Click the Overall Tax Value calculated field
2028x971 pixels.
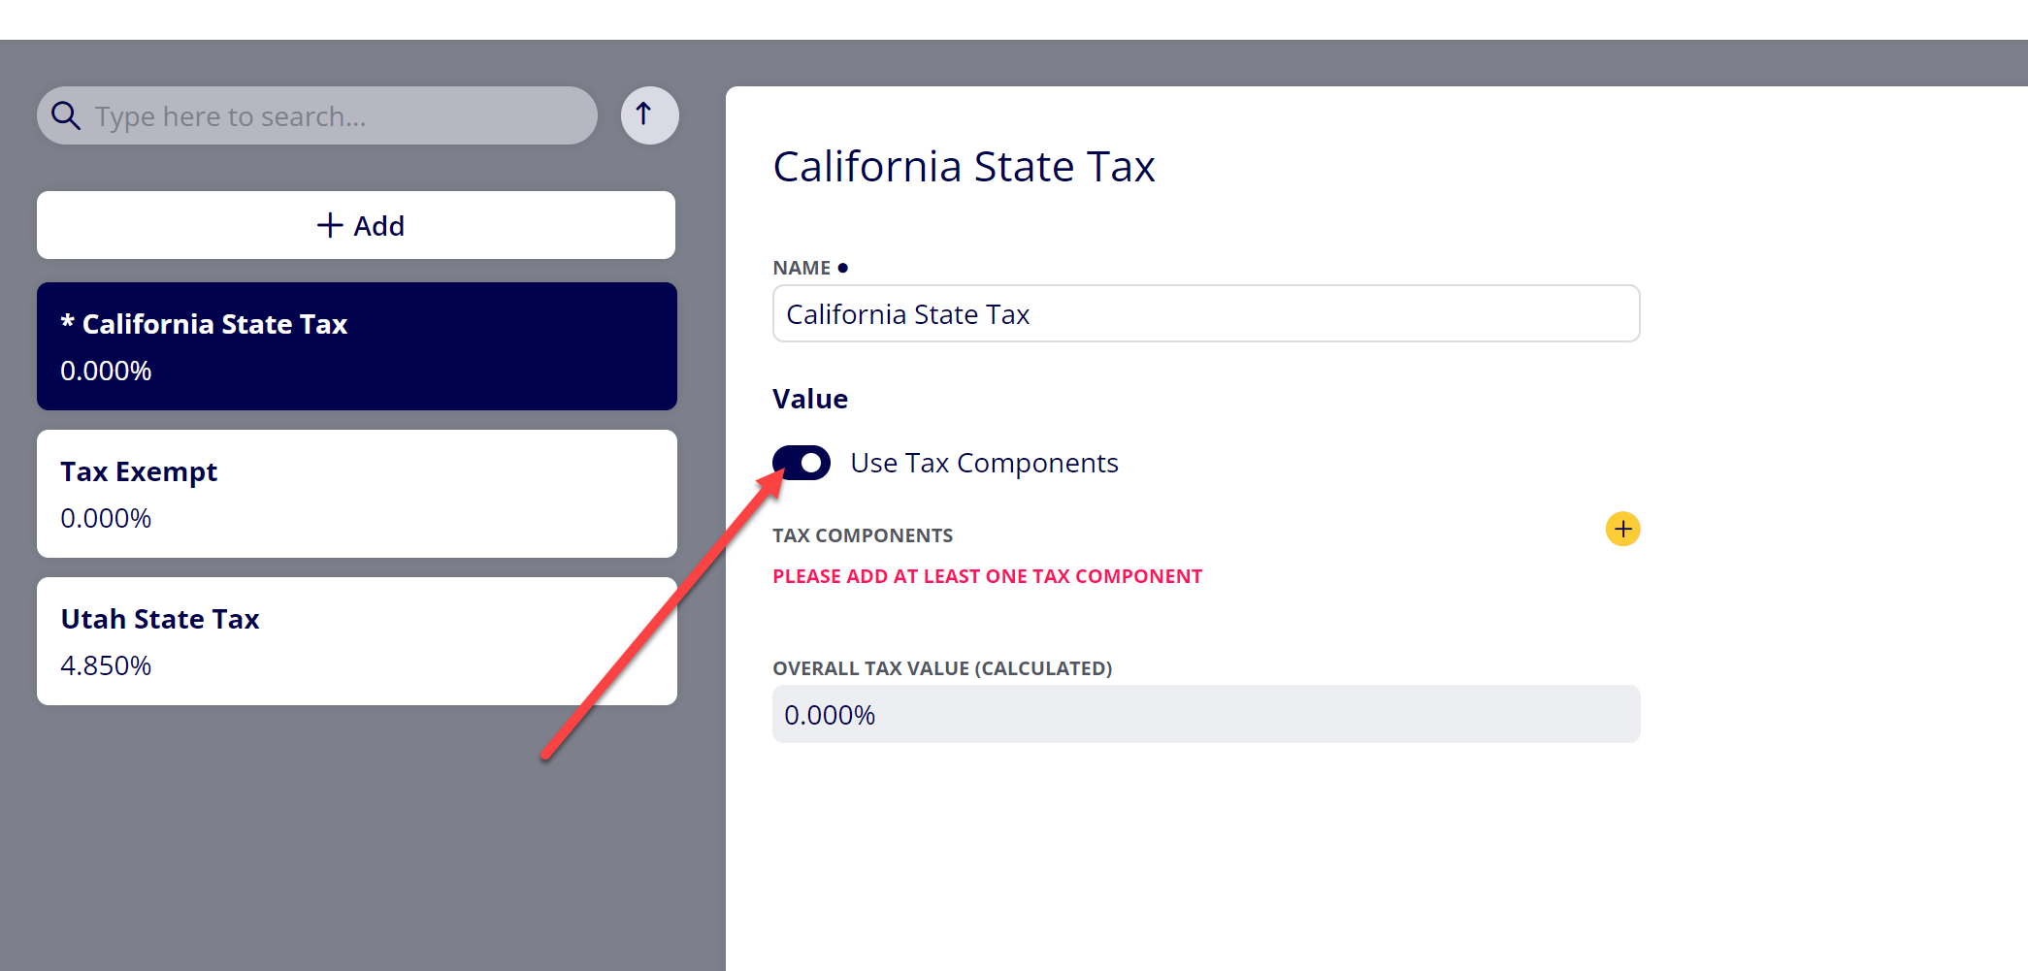(x=1206, y=714)
